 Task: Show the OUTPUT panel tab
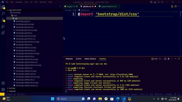pos(78,59)
